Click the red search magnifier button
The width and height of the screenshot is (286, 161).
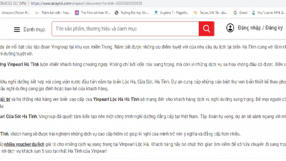[x=207, y=29]
